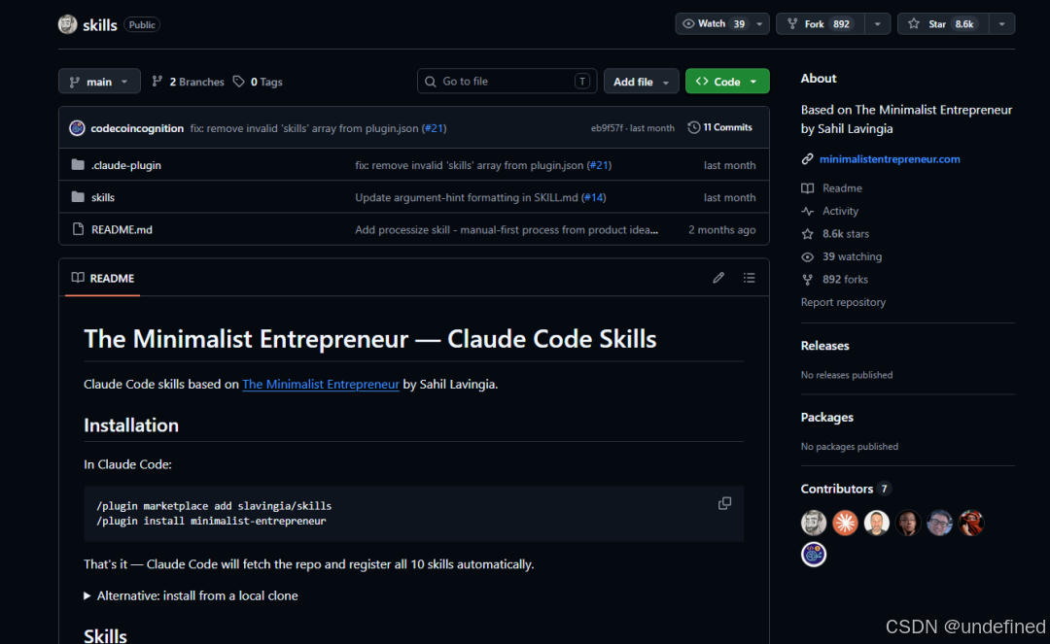
Task: Open the Readme link in About sidebar
Action: click(x=842, y=188)
